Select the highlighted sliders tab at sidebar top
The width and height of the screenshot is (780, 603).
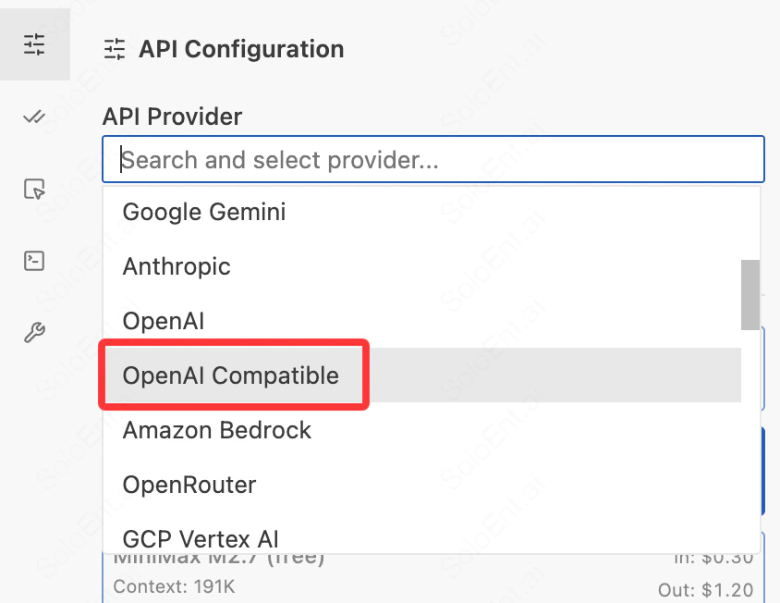click(35, 43)
